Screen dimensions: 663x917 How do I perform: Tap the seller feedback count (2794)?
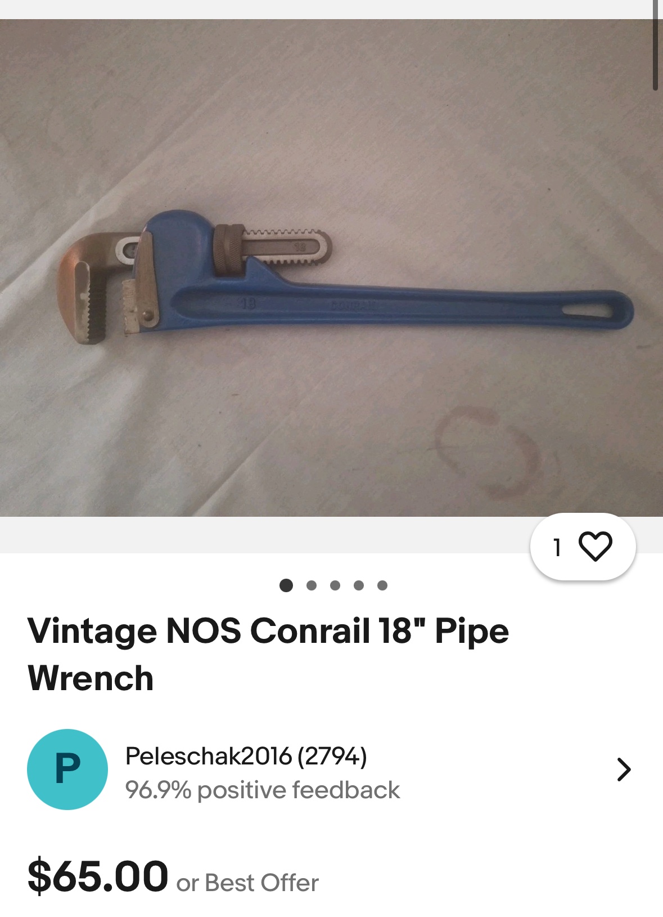(x=332, y=756)
